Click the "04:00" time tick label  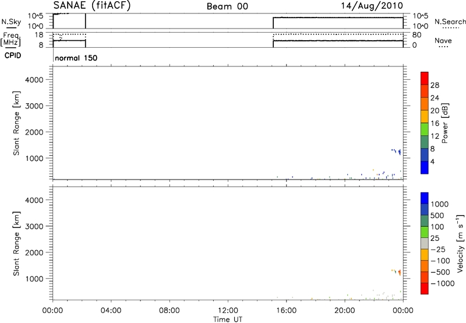(111, 311)
